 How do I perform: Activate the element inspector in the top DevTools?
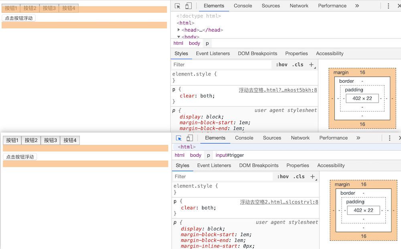pyautogui.click(x=178, y=6)
